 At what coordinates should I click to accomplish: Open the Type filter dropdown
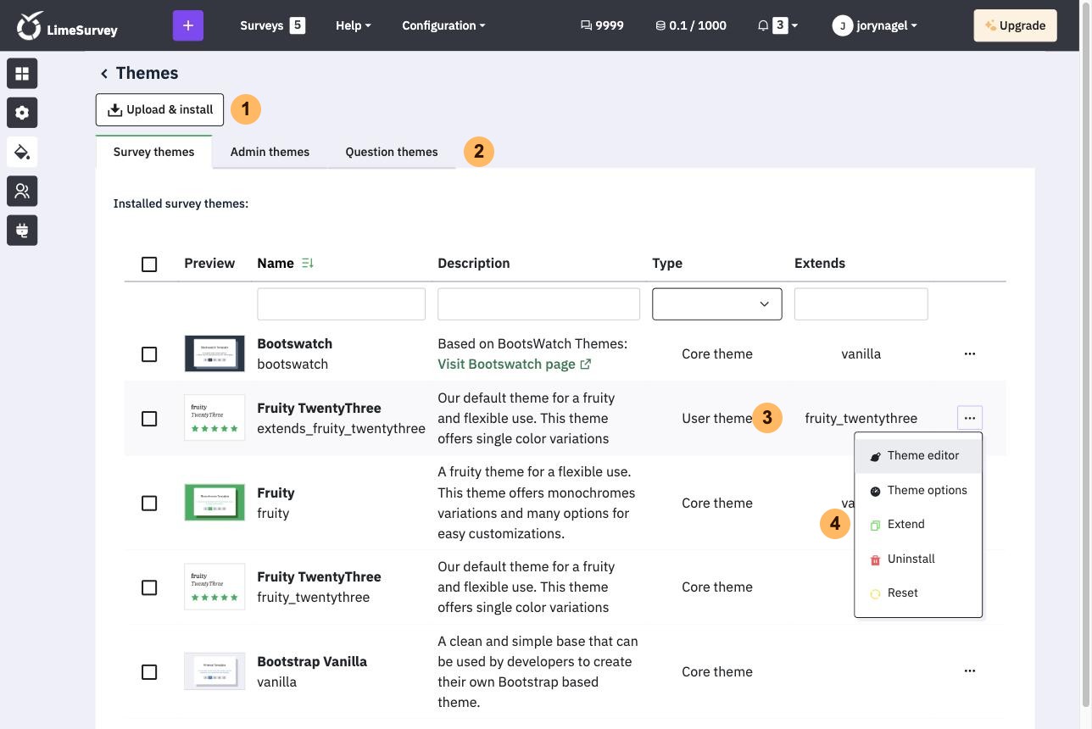click(x=717, y=304)
